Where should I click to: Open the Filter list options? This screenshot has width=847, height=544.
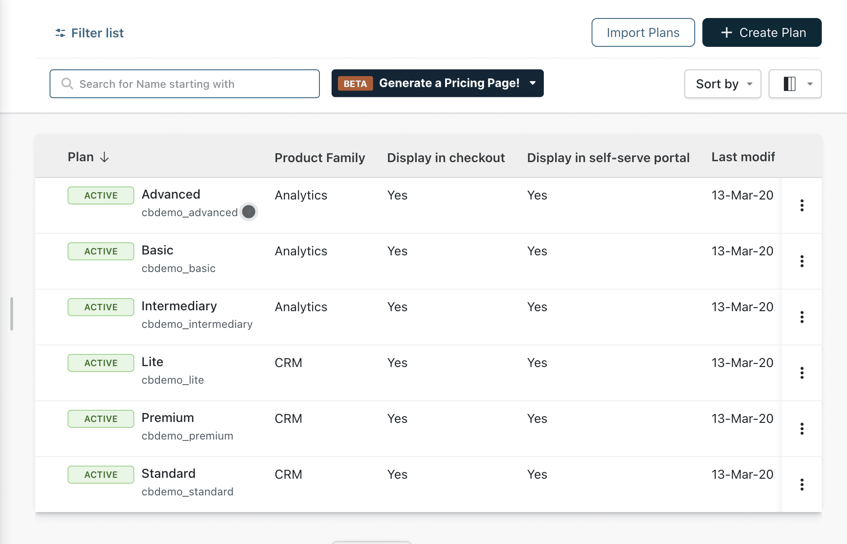(x=90, y=33)
